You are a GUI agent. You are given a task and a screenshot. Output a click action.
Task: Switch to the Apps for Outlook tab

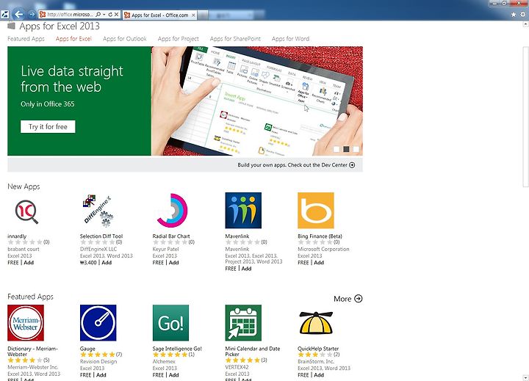pyautogui.click(x=125, y=39)
